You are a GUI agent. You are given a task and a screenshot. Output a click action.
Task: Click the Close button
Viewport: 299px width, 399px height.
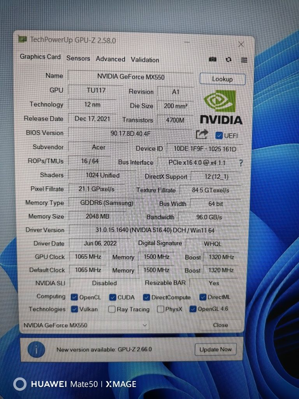[x=220, y=325]
